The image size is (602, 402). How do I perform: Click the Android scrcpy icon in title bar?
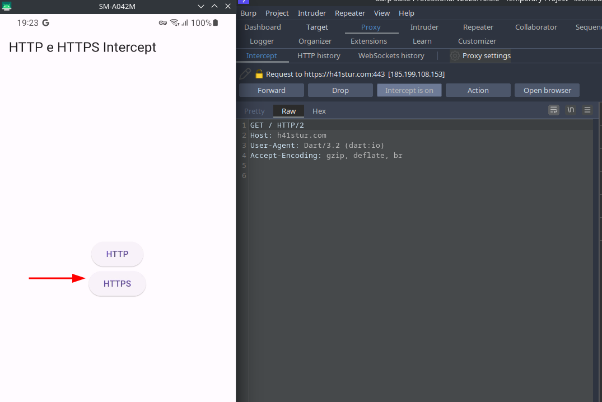7,6
